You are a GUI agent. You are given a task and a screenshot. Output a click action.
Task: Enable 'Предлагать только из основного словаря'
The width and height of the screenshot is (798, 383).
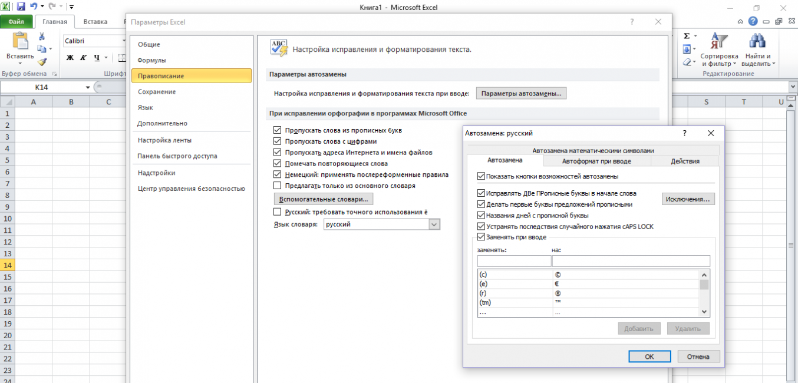click(x=278, y=186)
